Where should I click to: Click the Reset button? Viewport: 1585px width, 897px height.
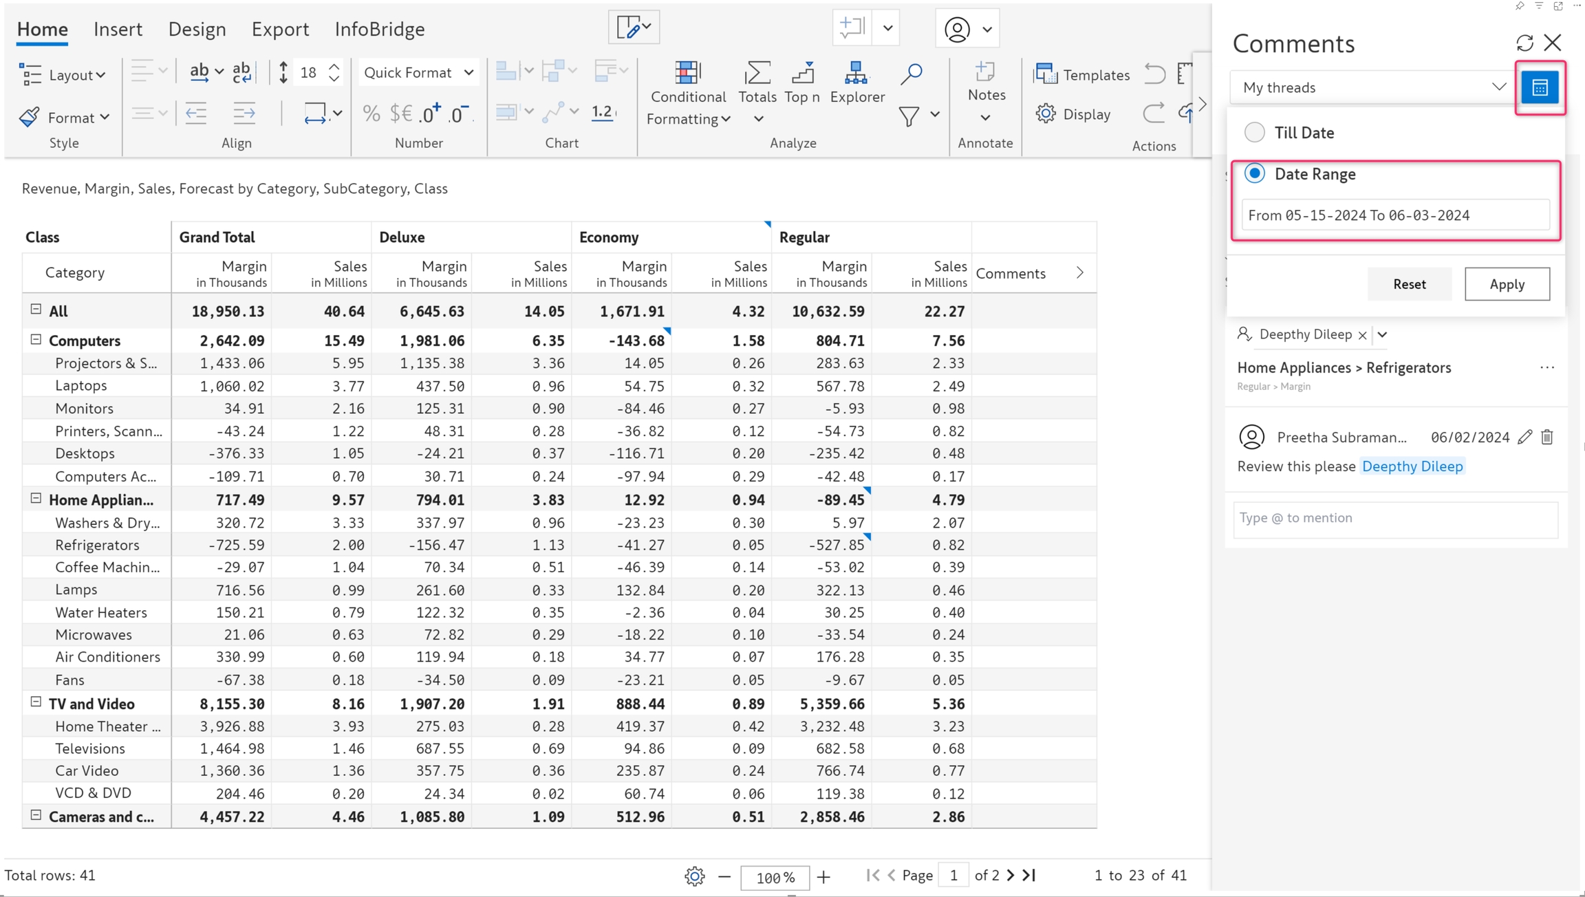(x=1409, y=284)
